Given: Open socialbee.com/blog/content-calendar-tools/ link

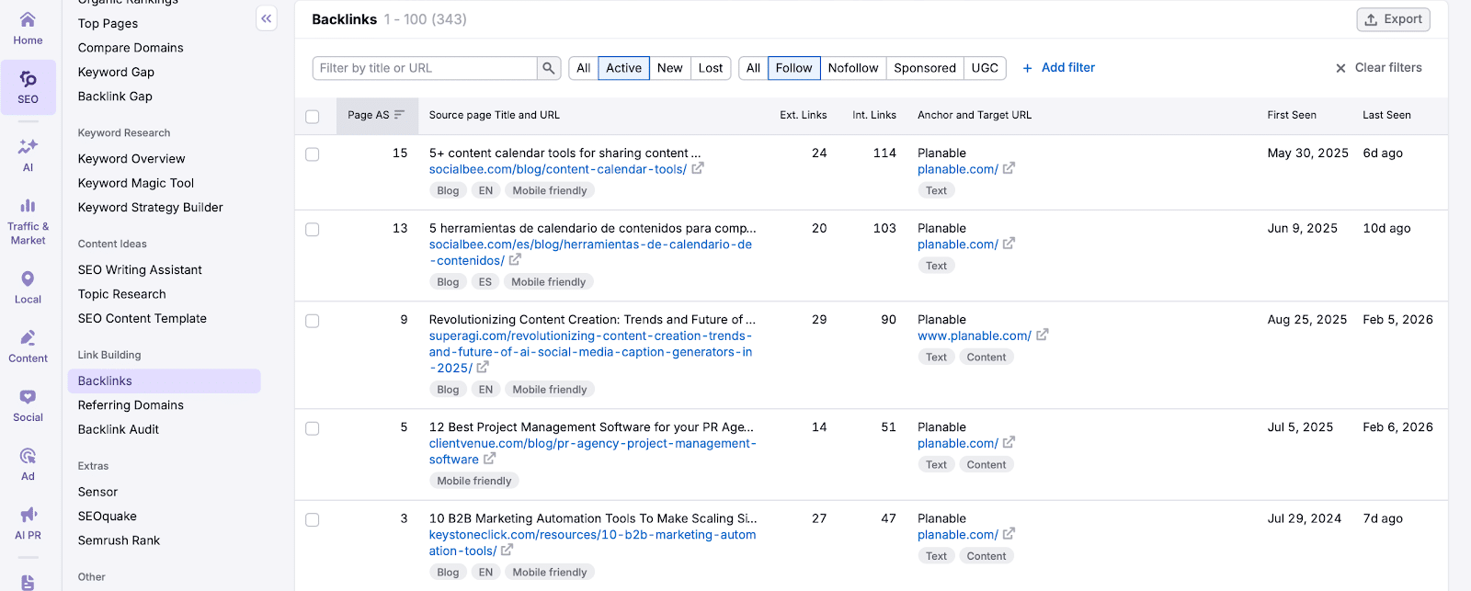Looking at the screenshot, I should point(558,169).
